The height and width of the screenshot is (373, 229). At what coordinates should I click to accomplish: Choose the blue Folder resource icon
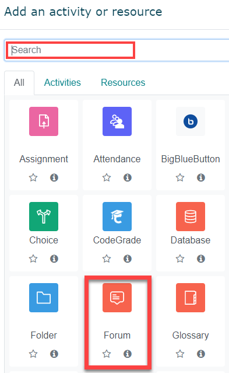coord(44,298)
